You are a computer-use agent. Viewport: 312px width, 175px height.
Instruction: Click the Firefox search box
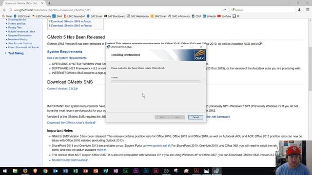click(263, 10)
